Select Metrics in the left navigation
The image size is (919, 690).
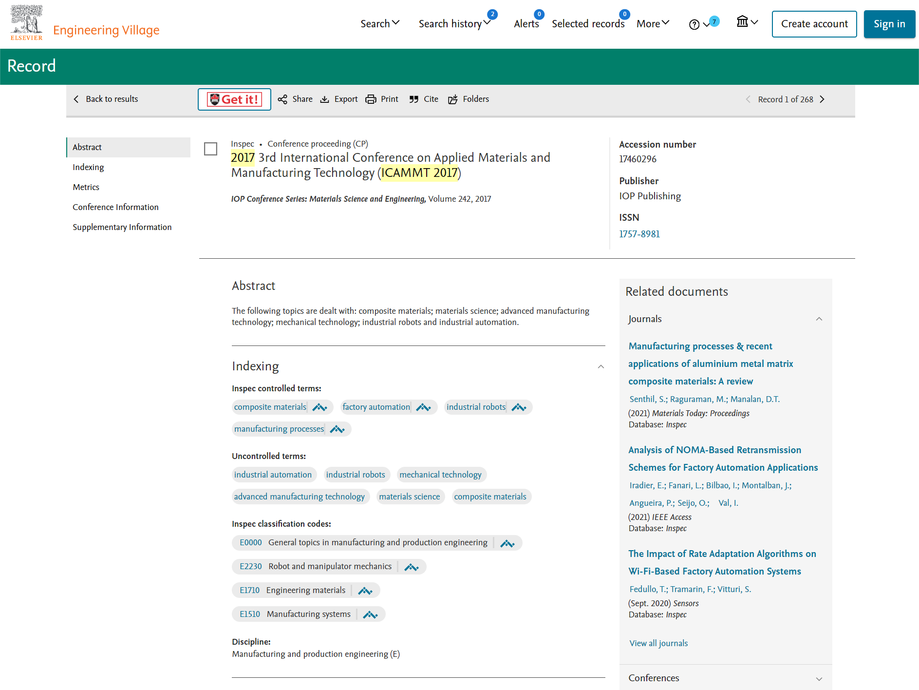pyautogui.click(x=86, y=187)
